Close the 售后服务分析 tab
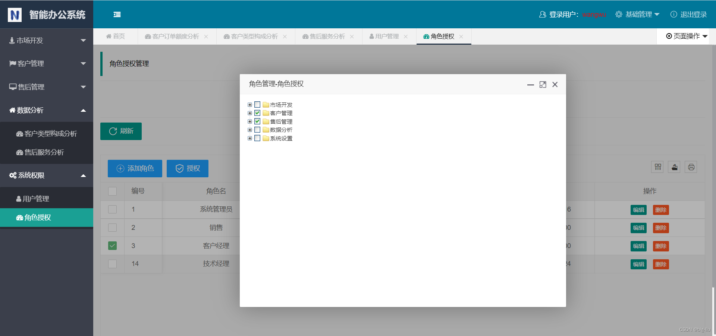 coord(352,37)
